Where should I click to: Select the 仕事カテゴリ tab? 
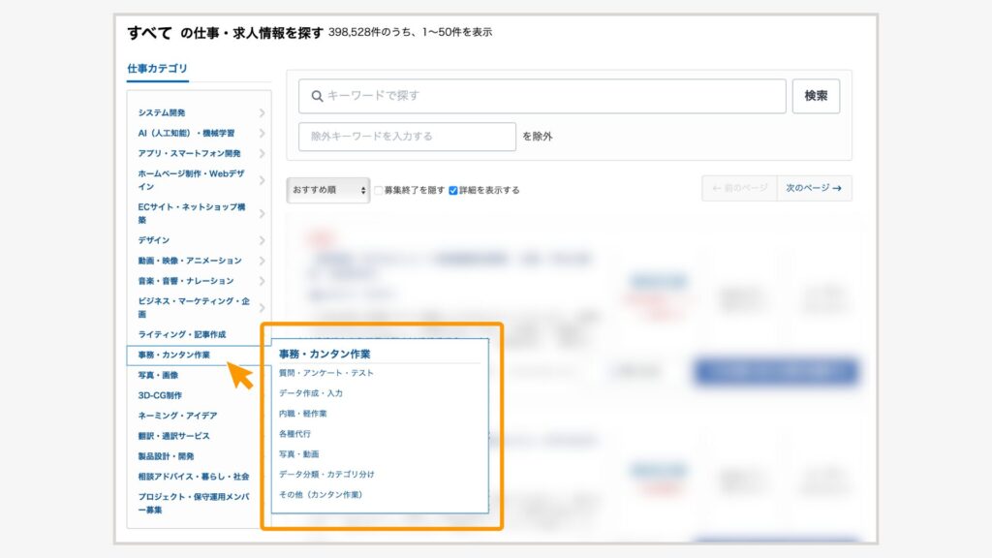click(158, 69)
